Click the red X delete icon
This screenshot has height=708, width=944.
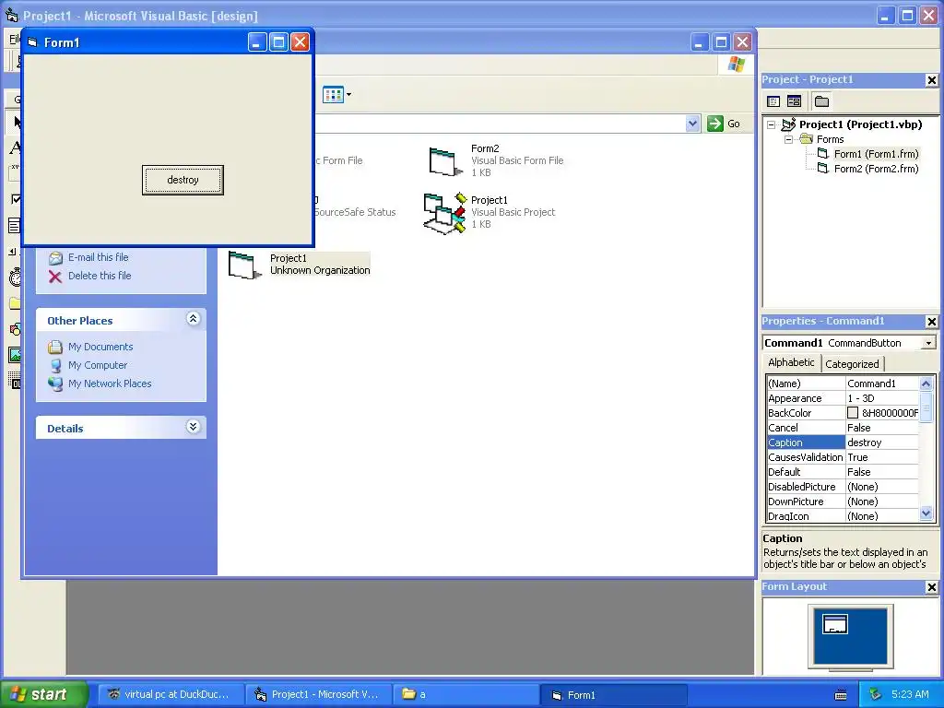[54, 277]
